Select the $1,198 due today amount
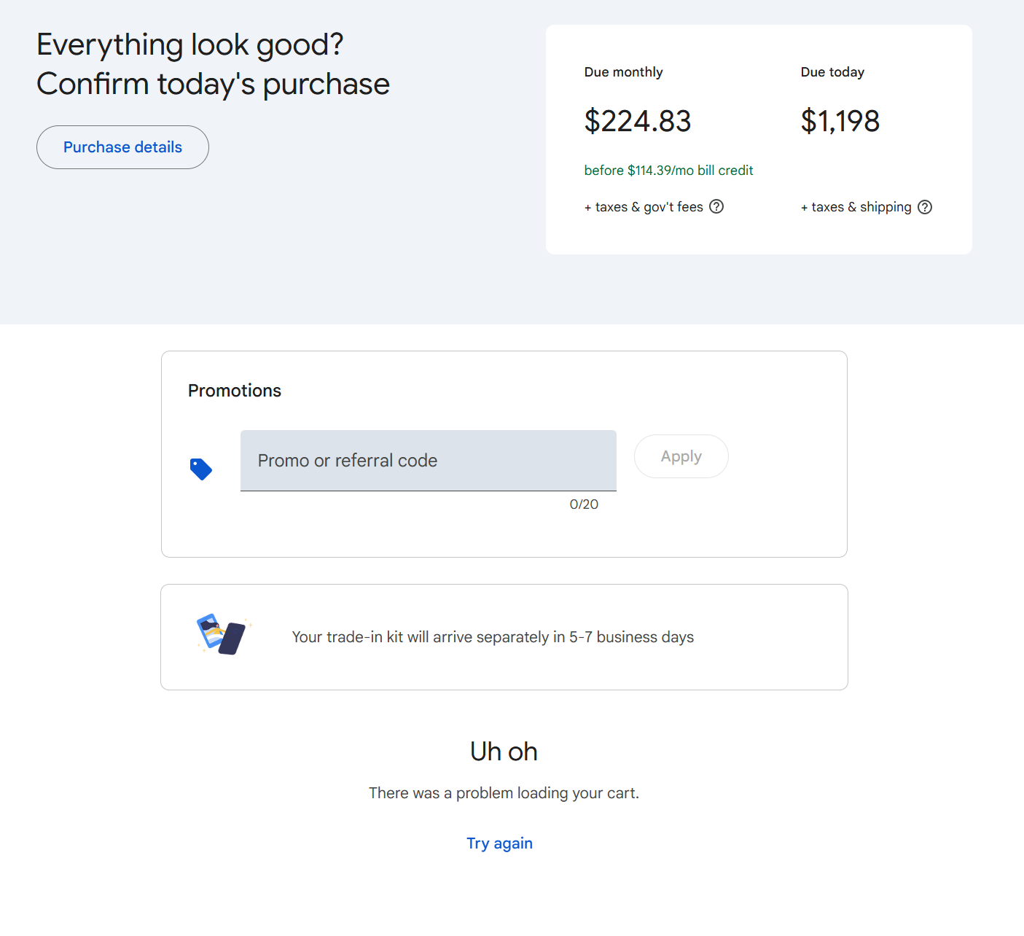 point(840,121)
